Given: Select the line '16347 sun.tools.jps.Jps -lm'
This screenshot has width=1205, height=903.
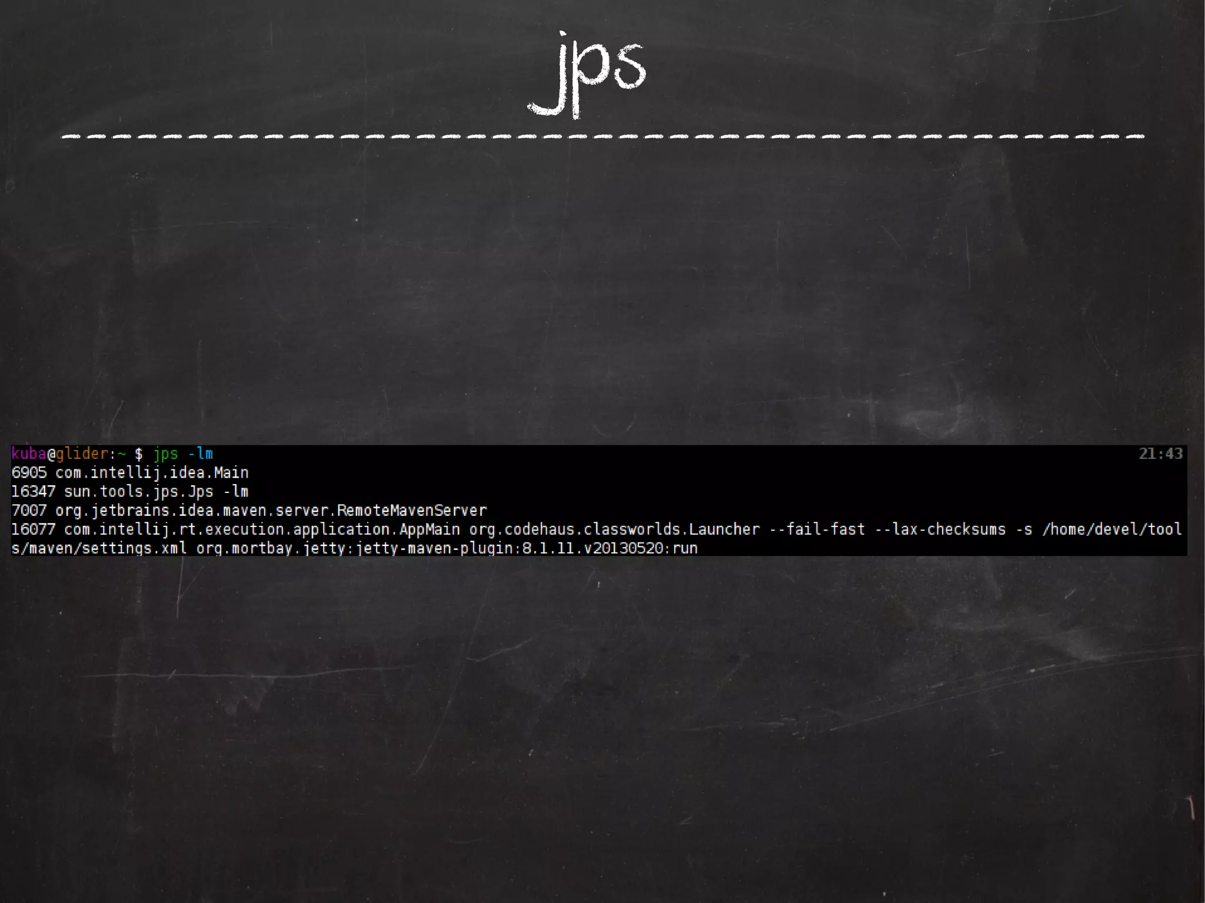Looking at the screenshot, I should coord(130,491).
